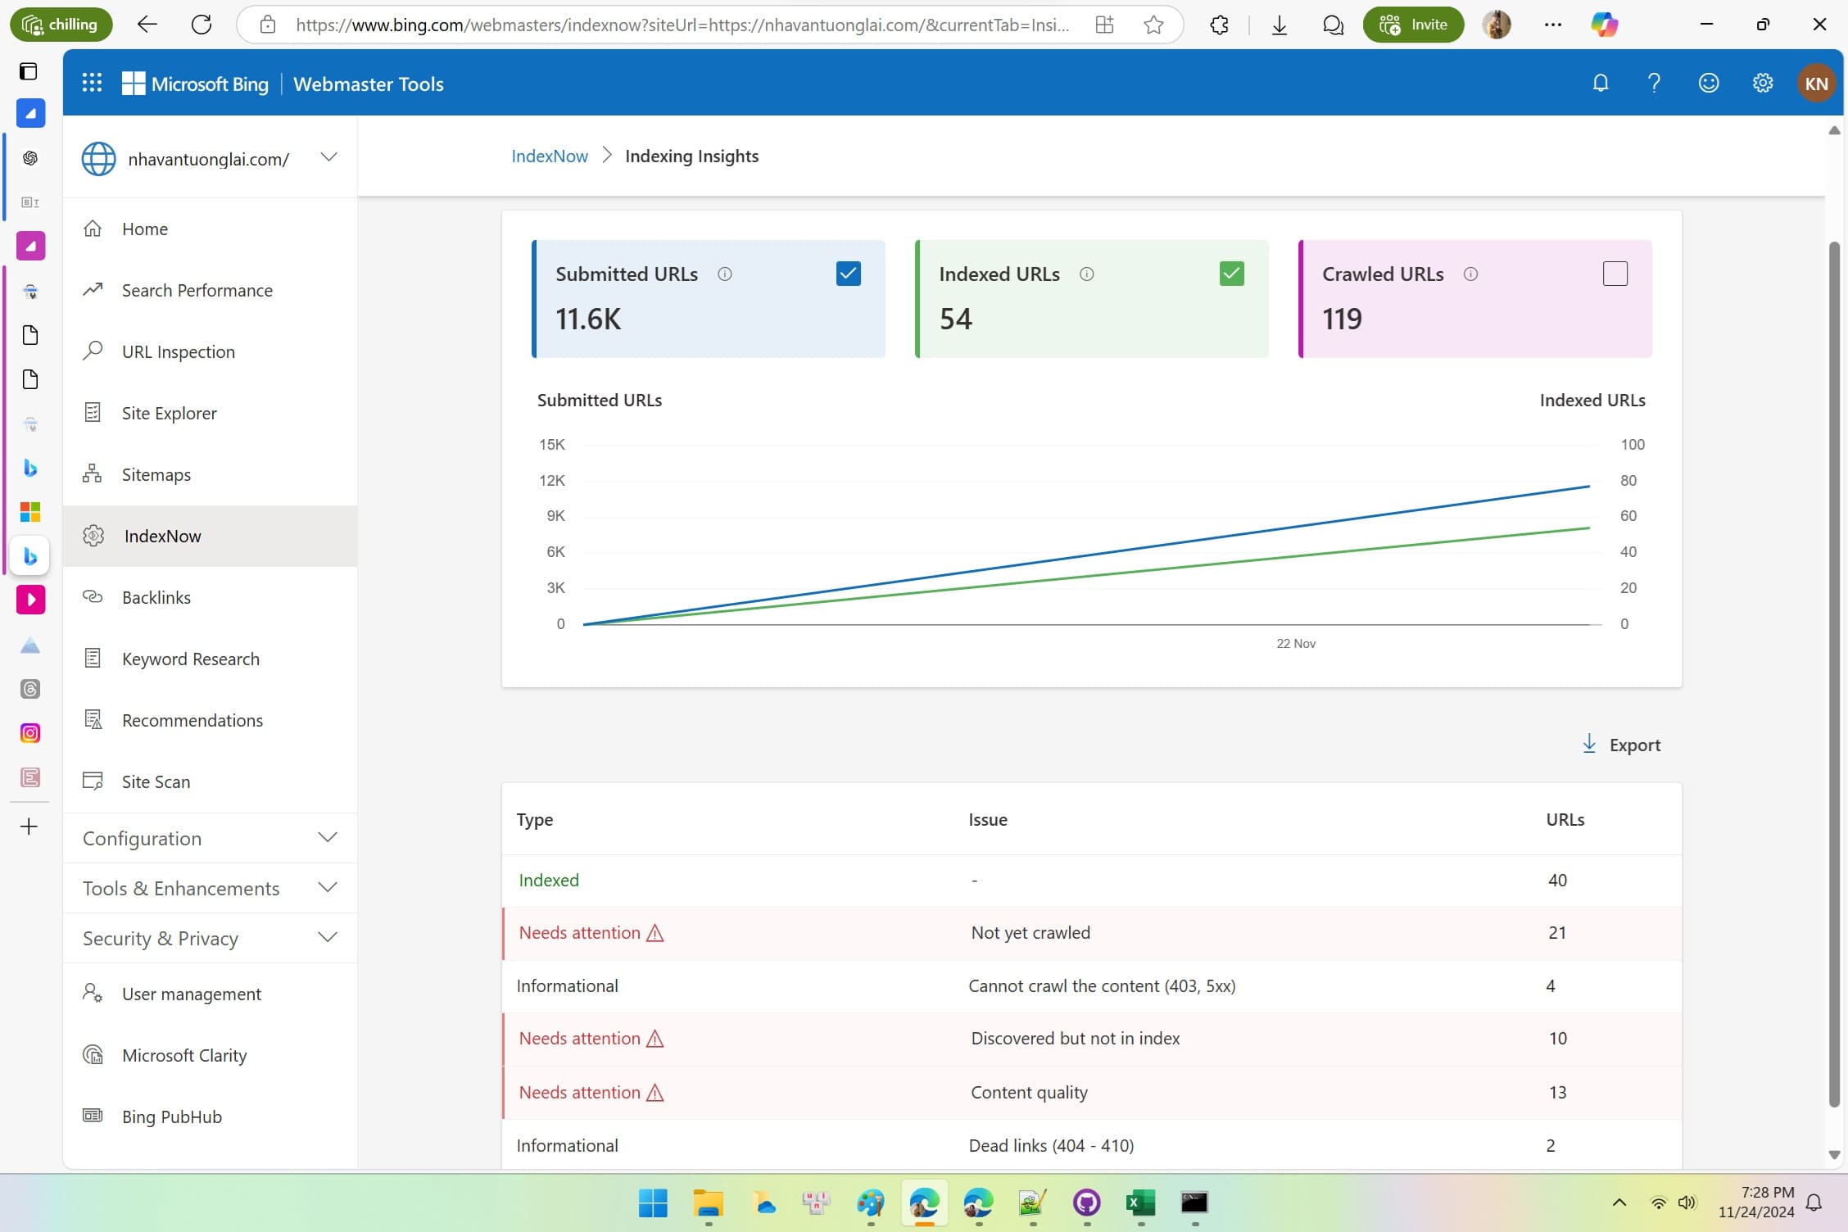Image resolution: width=1848 pixels, height=1232 pixels.
Task: Open the Instagram tab in the sidebar
Action: pyautogui.click(x=30, y=733)
